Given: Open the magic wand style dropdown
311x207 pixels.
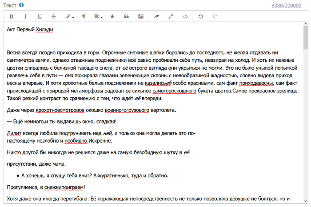Looking at the screenshot, I should (x=70, y=16).
